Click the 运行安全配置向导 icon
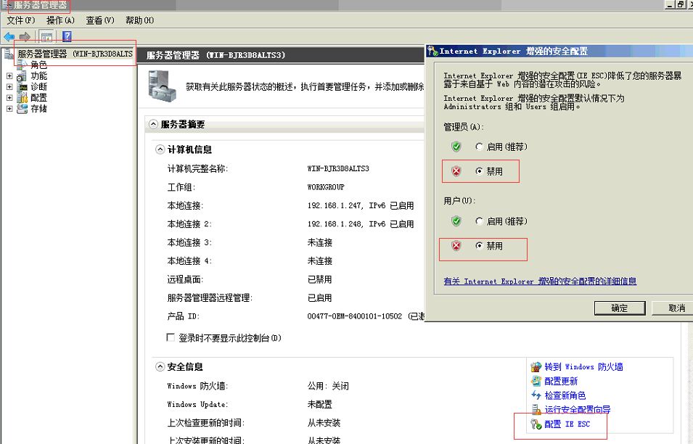The width and height of the screenshot is (693, 444). click(x=536, y=410)
